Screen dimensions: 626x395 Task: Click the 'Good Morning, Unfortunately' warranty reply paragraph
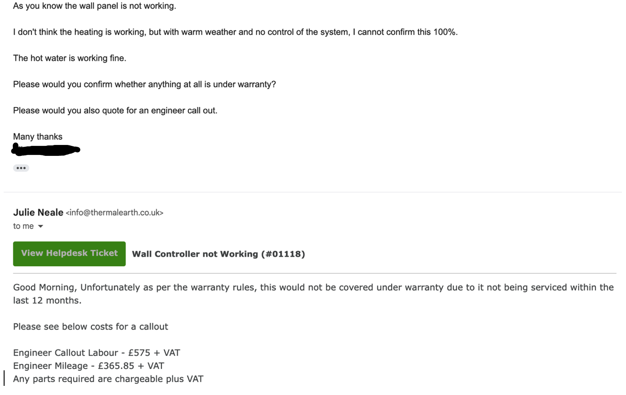(x=313, y=294)
